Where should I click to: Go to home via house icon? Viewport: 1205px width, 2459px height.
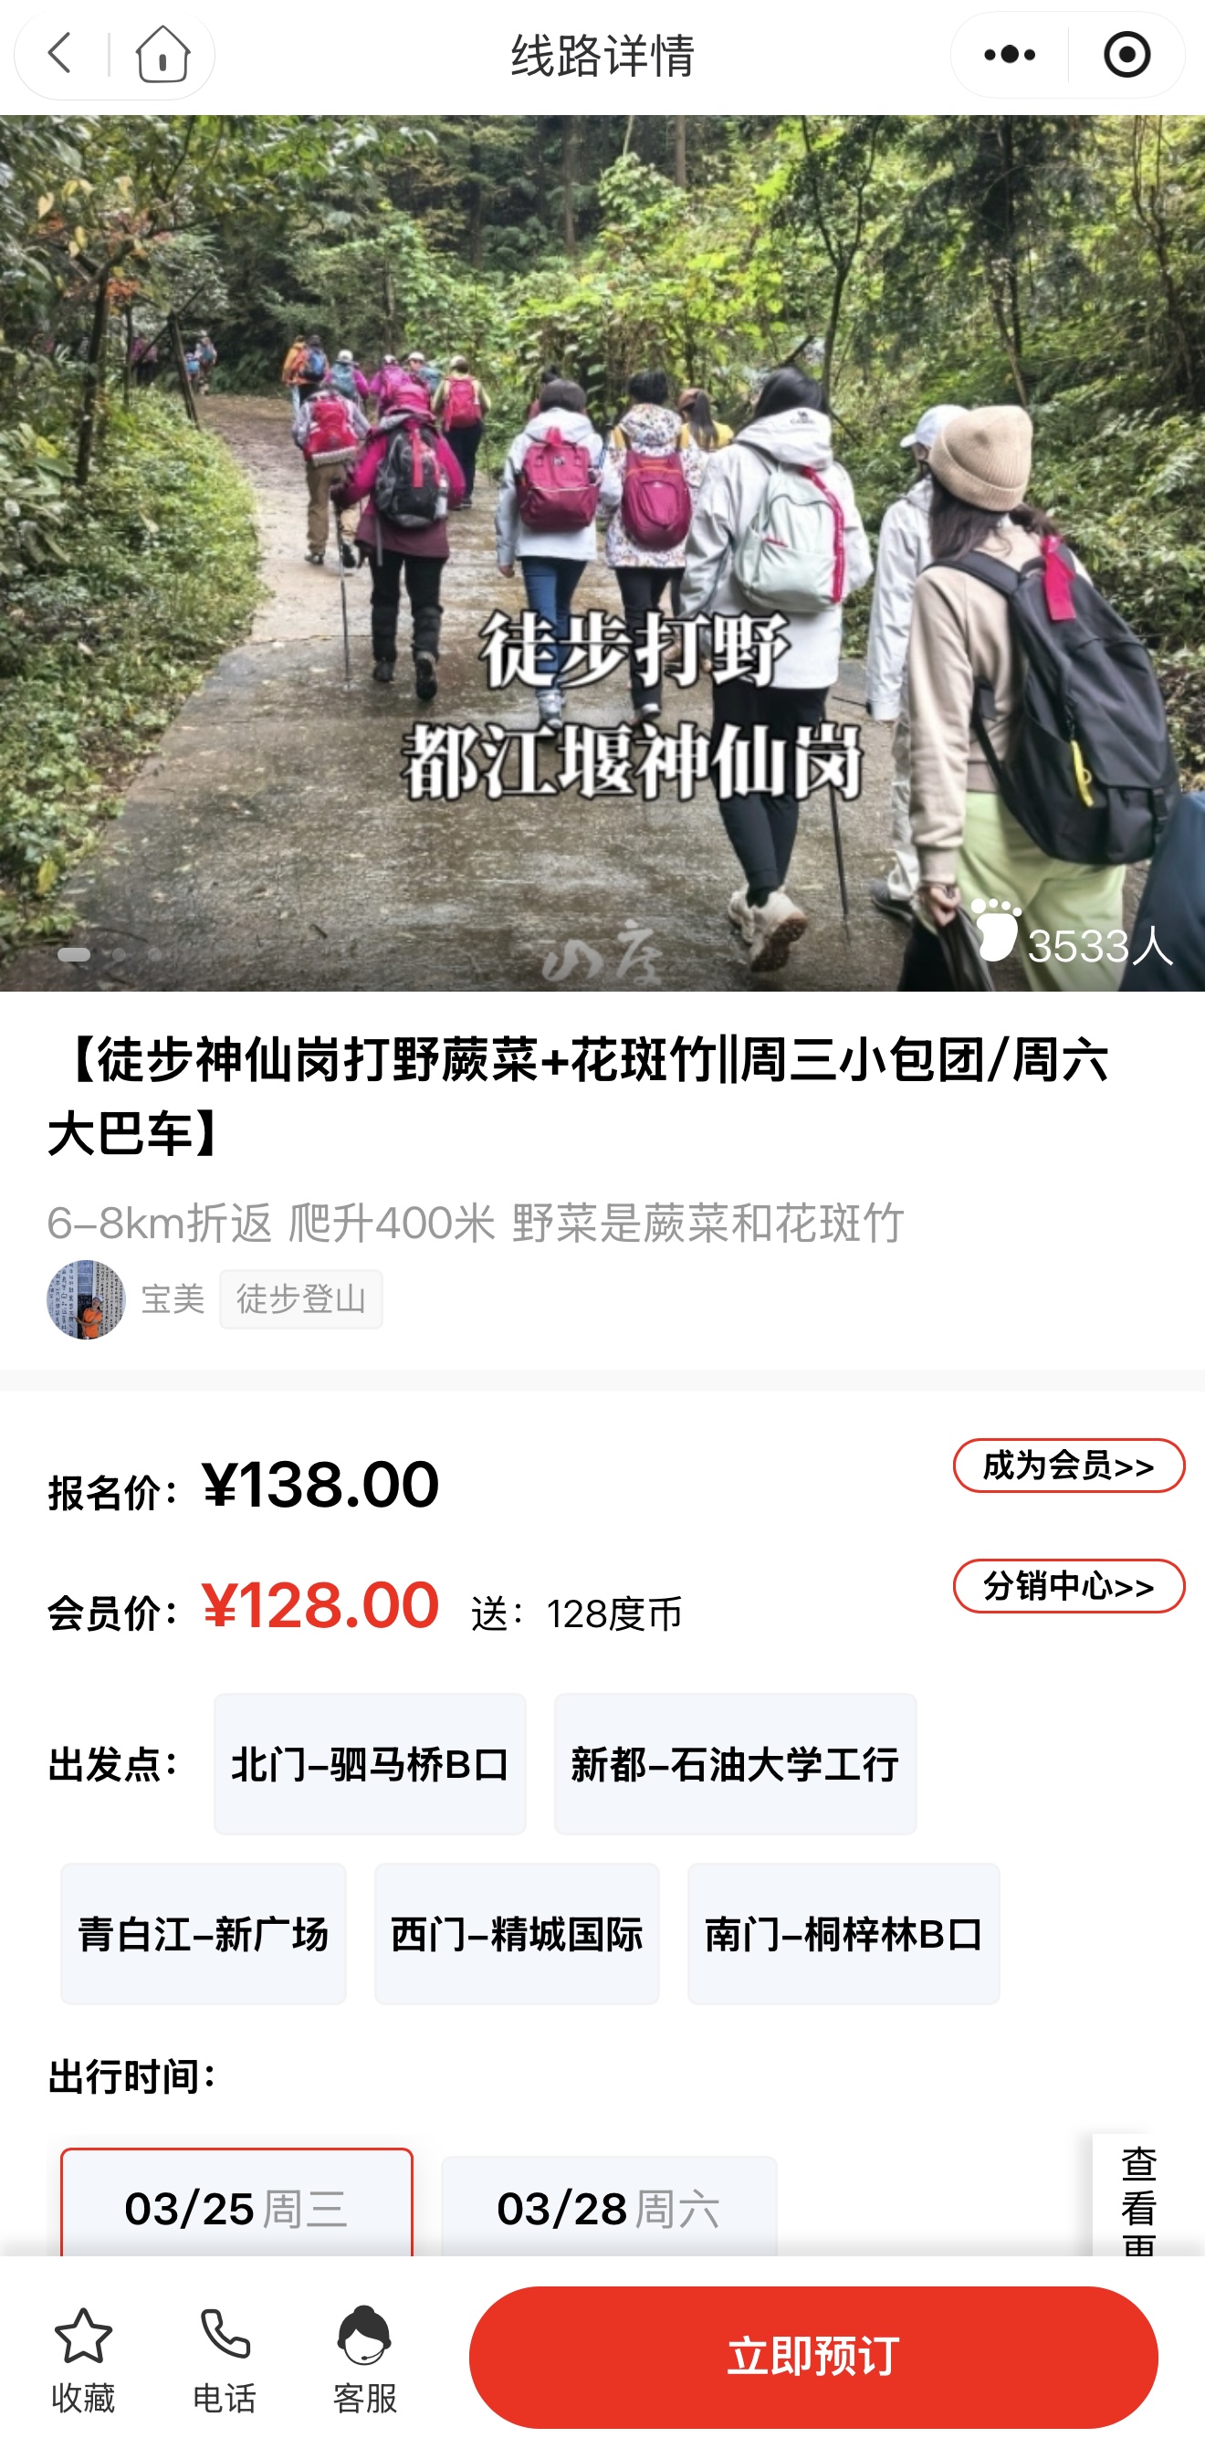(162, 54)
